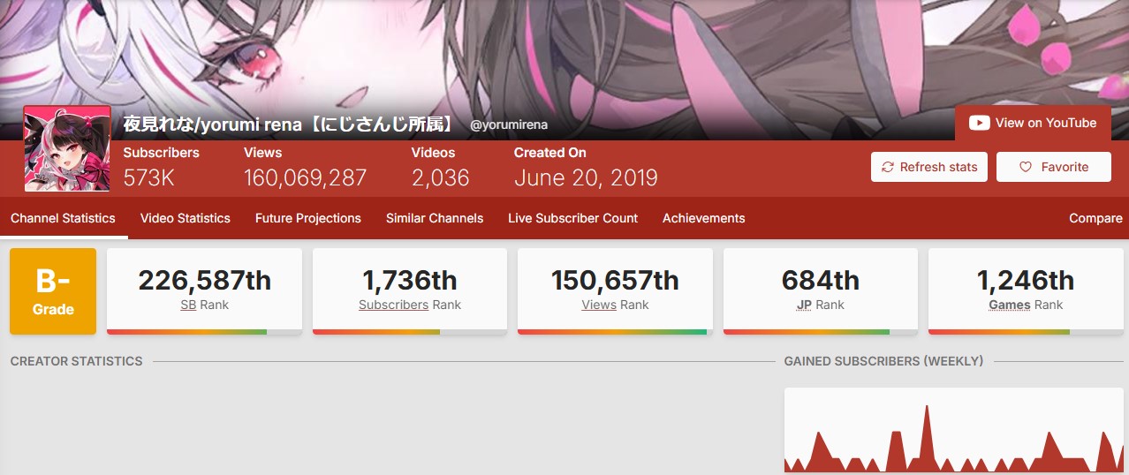Open the Achievements tab

tap(704, 218)
